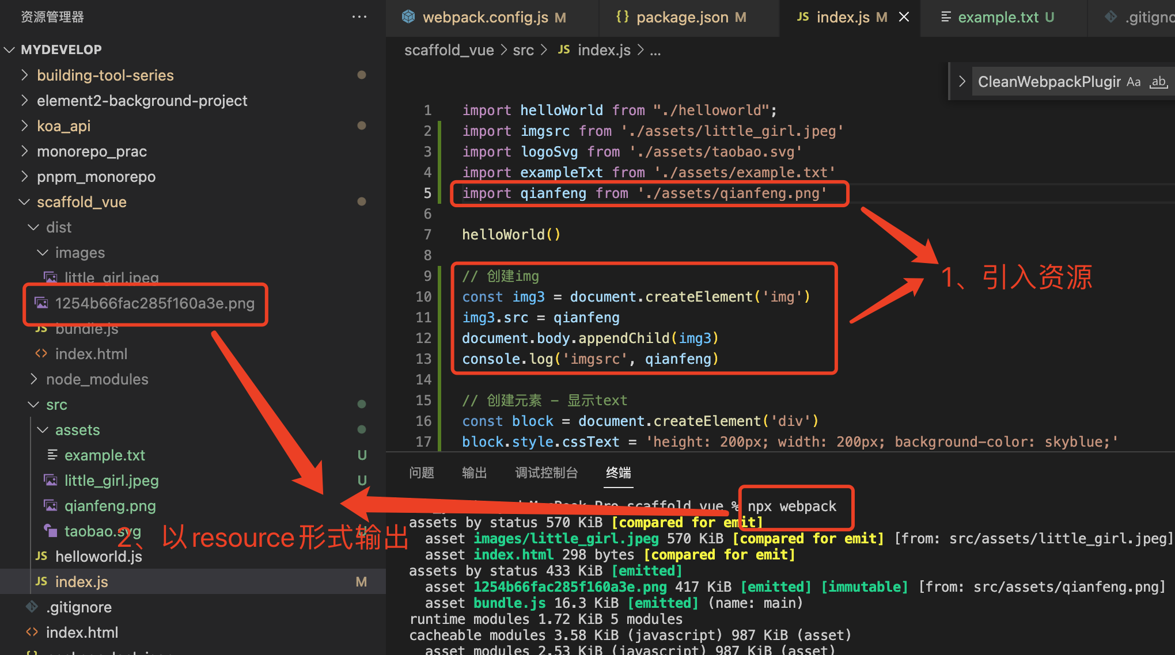Click the src breadcrumb segment
Image resolution: width=1175 pixels, height=655 pixels.
click(523, 51)
